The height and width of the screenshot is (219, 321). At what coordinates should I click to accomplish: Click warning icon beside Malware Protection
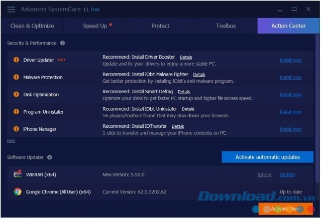pos(16,77)
